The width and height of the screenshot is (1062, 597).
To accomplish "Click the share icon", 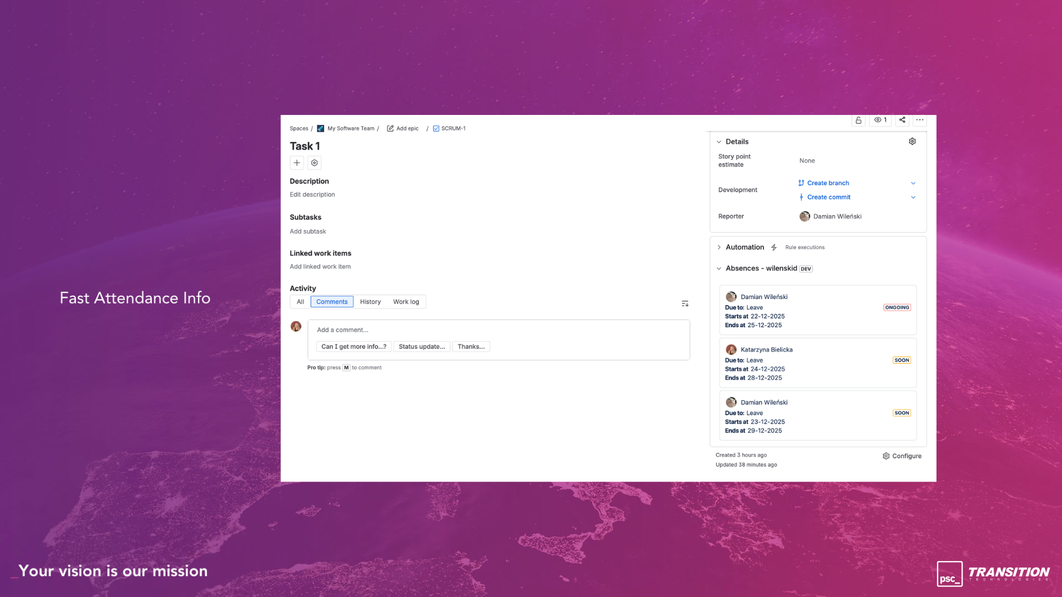I will (902, 120).
